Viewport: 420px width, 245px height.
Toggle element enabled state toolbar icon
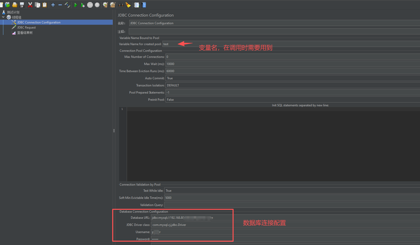click(67, 5)
